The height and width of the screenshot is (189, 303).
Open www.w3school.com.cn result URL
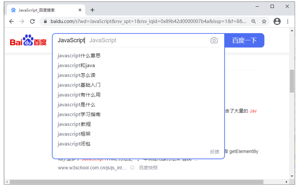92,168
